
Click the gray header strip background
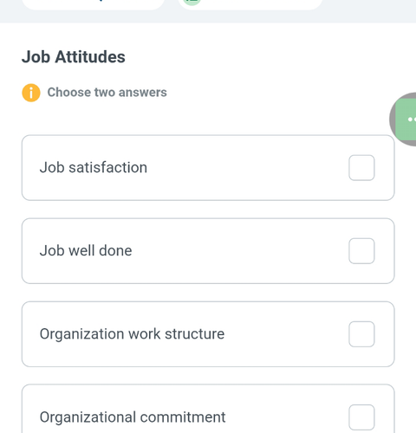point(370,11)
